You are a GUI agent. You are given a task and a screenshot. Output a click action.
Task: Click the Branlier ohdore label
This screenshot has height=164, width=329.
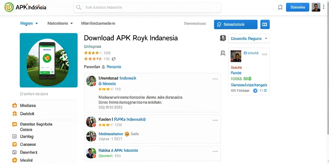(34, 94)
